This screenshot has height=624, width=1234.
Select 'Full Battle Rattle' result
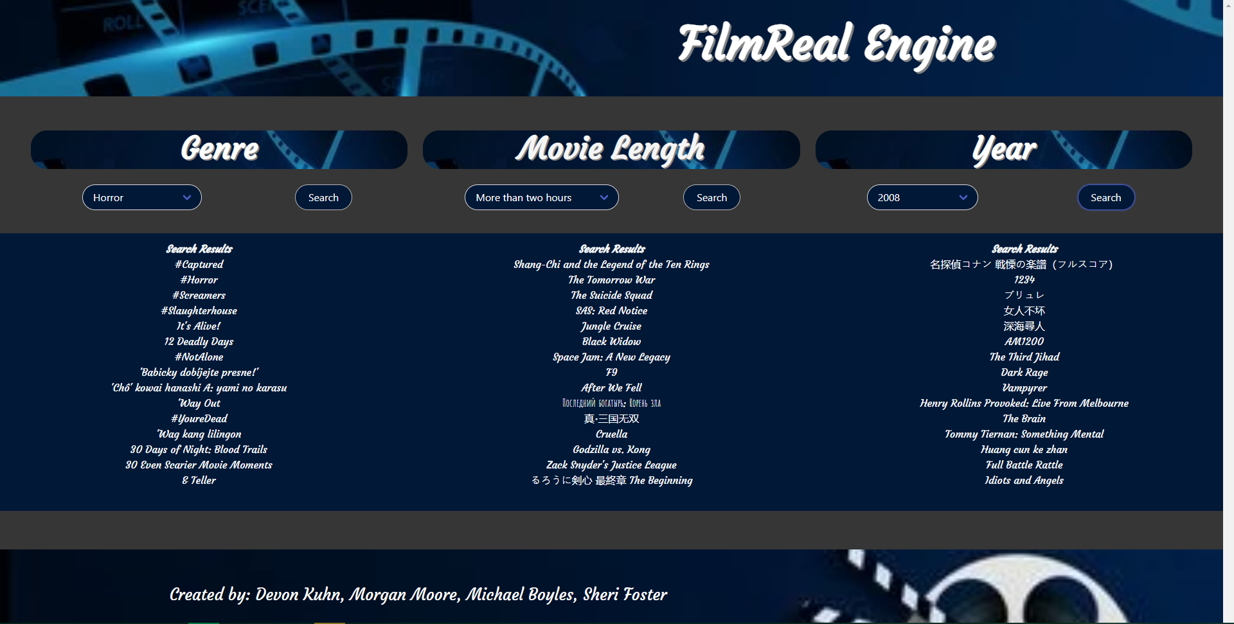(1024, 465)
